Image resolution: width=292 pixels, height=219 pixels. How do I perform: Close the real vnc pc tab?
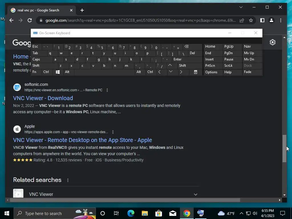71,10
